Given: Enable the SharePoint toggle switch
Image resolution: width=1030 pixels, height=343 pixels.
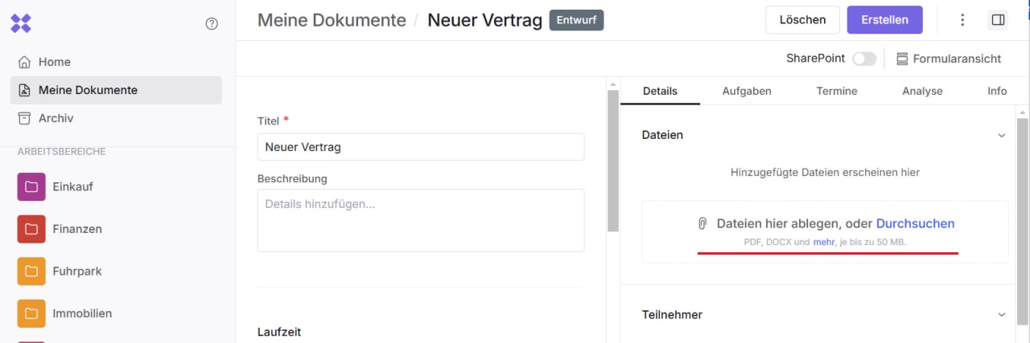Looking at the screenshot, I should coord(864,59).
